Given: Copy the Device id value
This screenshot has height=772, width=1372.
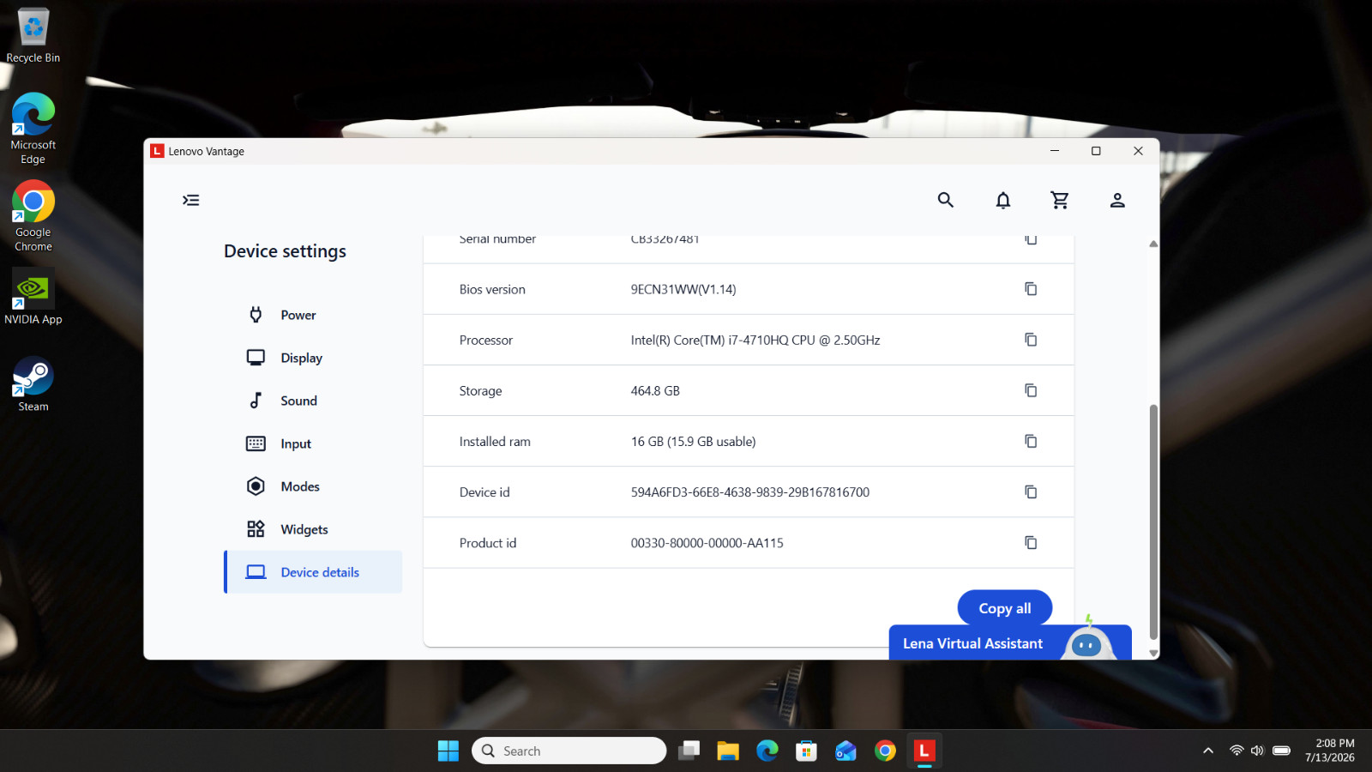Looking at the screenshot, I should [1031, 492].
